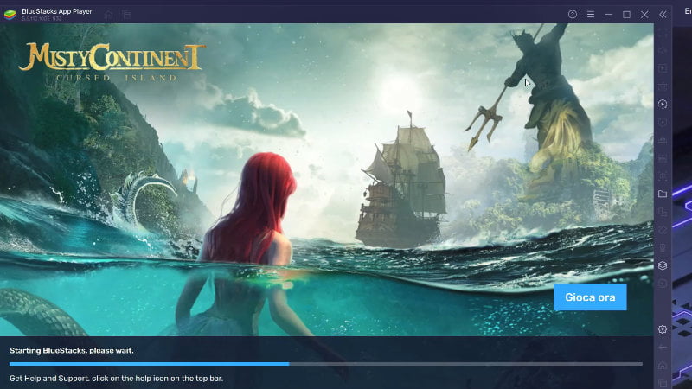This screenshot has width=692, height=389.
Task: Click the BlueStacks logo in title bar
Action: [x=10, y=14]
